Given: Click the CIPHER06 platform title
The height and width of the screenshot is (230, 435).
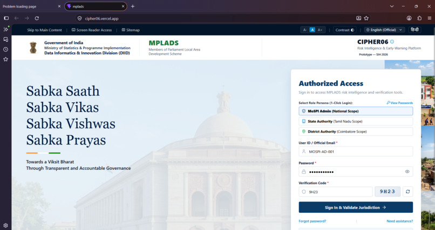Looking at the screenshot, I should pos(372,42).
